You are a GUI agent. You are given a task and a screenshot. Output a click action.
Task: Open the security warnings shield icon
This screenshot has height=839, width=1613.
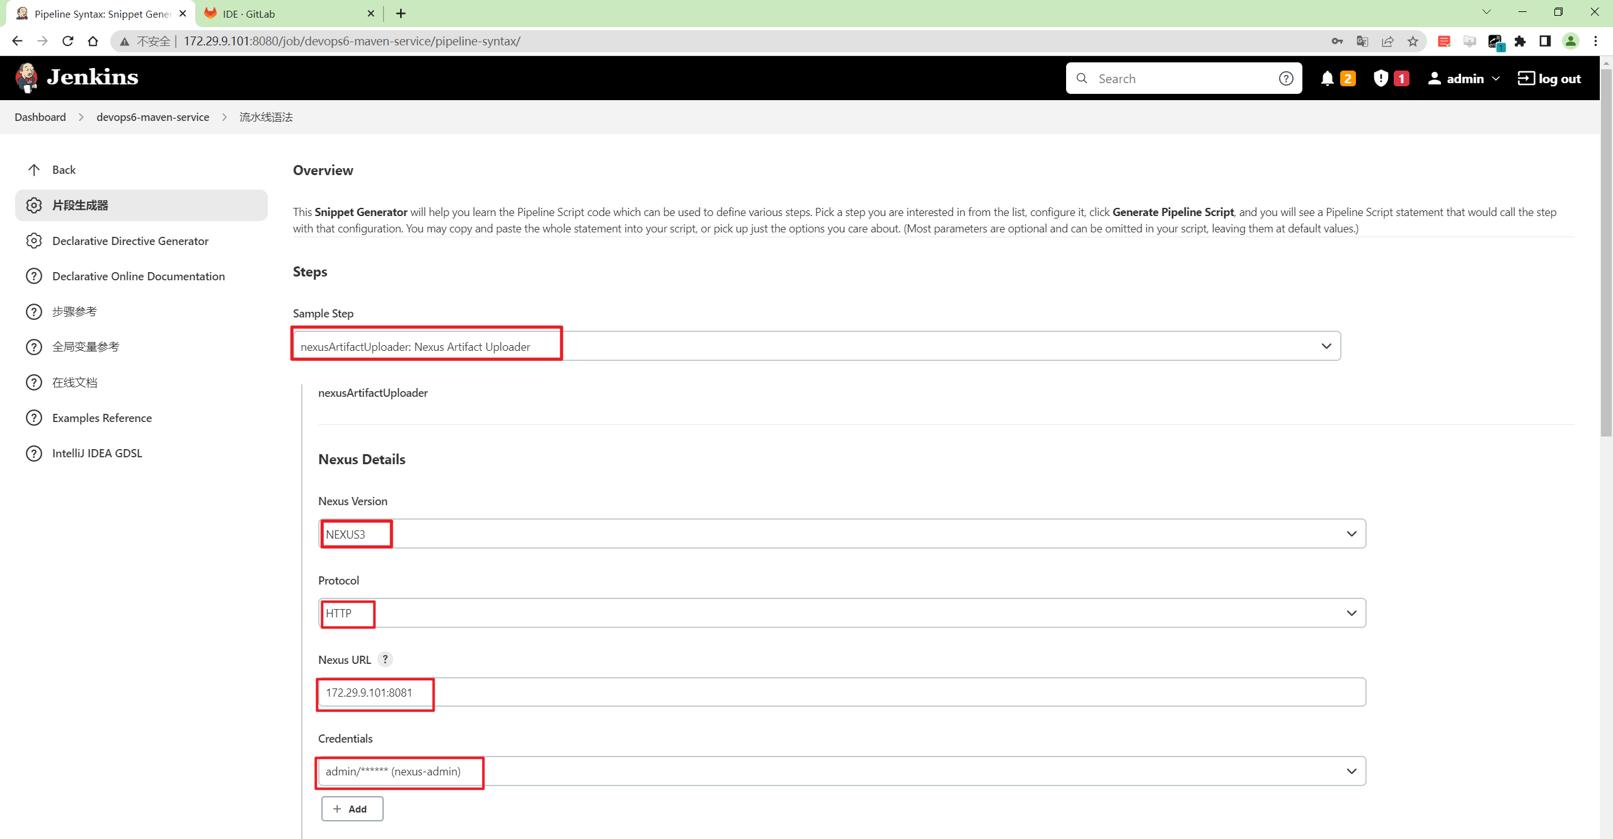pyautogui.click(x=1381, y=78)
